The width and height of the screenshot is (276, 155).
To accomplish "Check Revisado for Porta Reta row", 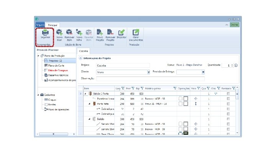I will [x=228, y=104].
